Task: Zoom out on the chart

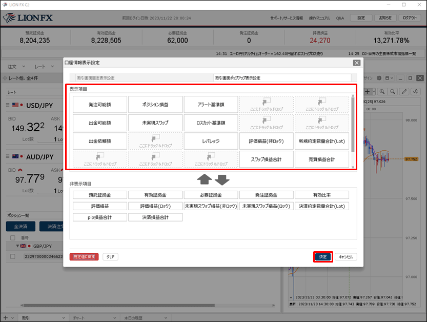Action: pyautogui.click(x=393, y=92)
